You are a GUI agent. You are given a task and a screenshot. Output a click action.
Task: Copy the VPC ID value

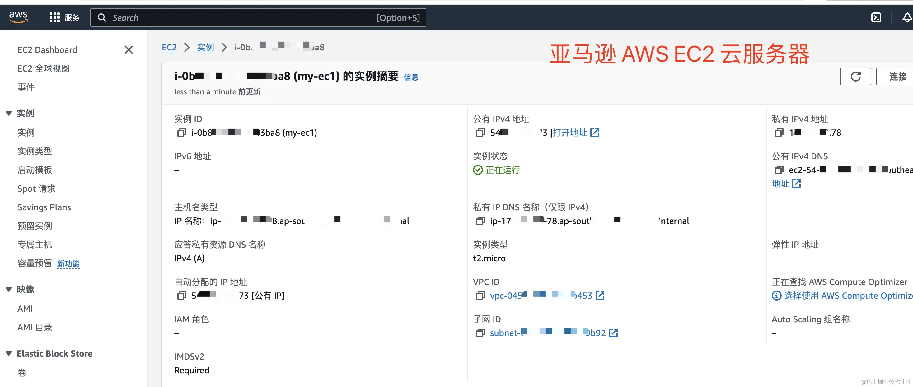click(480, 296)
